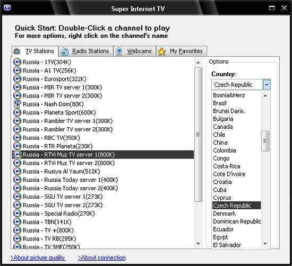The height and width of the screenshot is (266, 292).
Task: Click the star icon on My Favorites tab
Action: 161,51
